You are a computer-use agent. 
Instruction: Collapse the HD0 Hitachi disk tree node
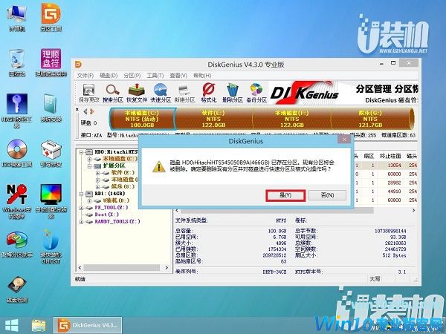click(x=81, y=151)
